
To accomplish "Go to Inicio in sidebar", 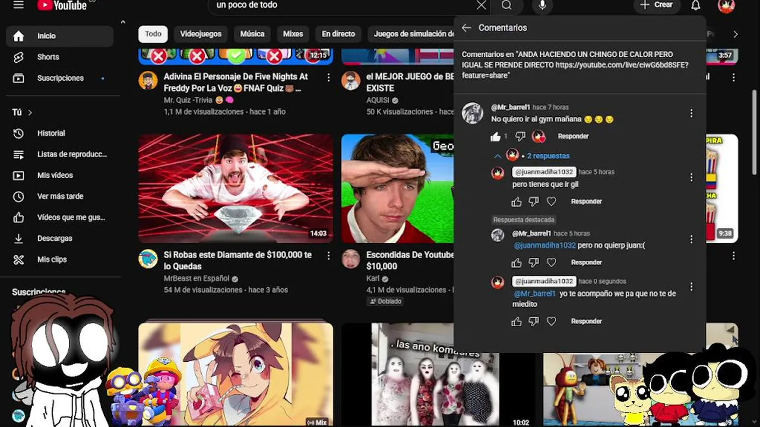I will pos(60,36).
